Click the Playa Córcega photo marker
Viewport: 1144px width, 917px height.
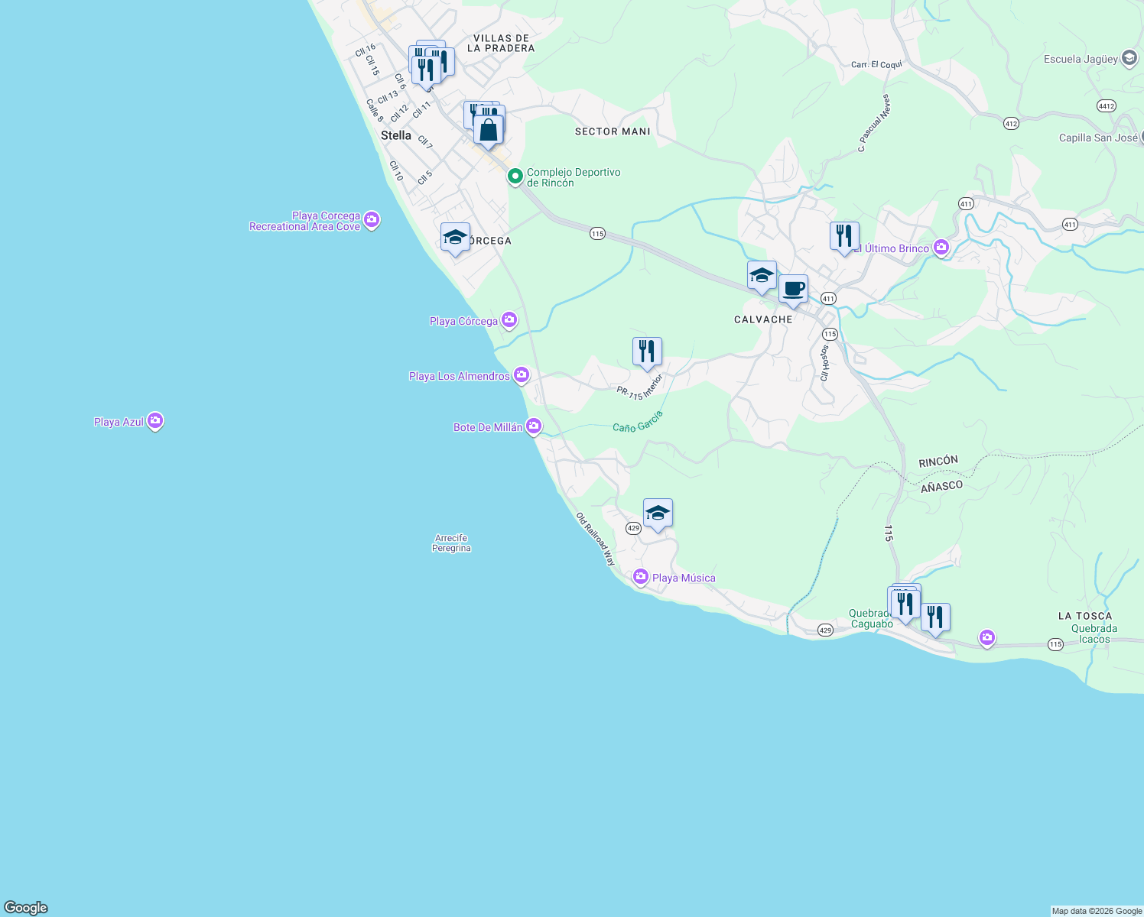509,319
